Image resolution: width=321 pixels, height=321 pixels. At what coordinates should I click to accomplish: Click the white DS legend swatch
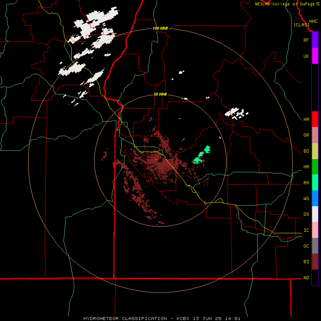[315, 214]
